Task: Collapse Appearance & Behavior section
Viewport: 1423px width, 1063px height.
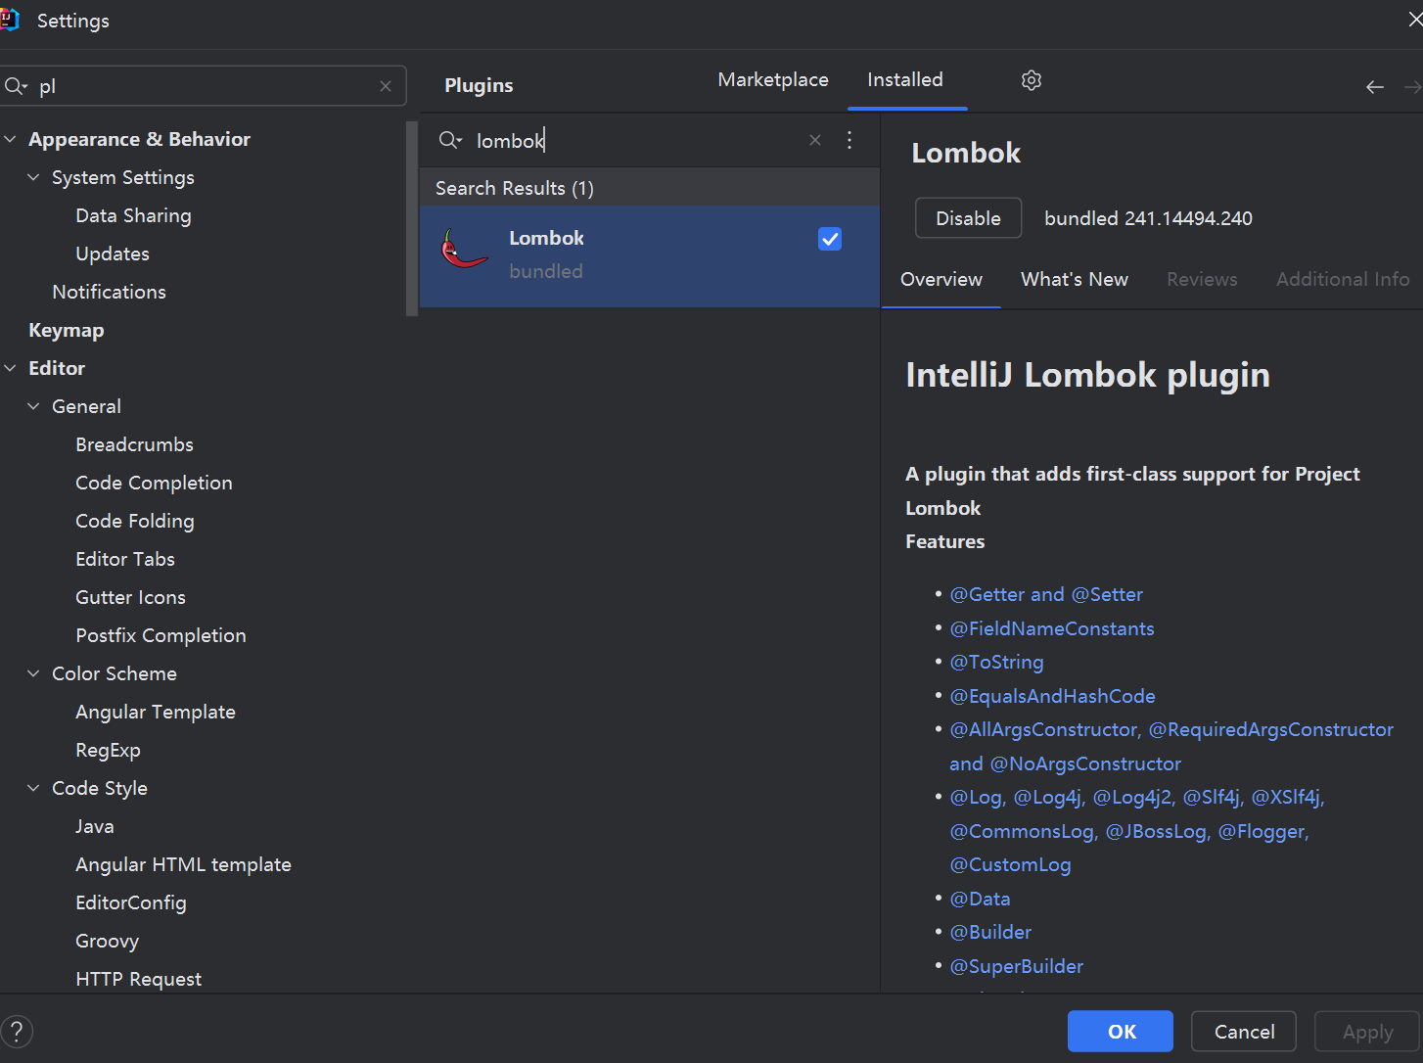Action: [11, 139]
